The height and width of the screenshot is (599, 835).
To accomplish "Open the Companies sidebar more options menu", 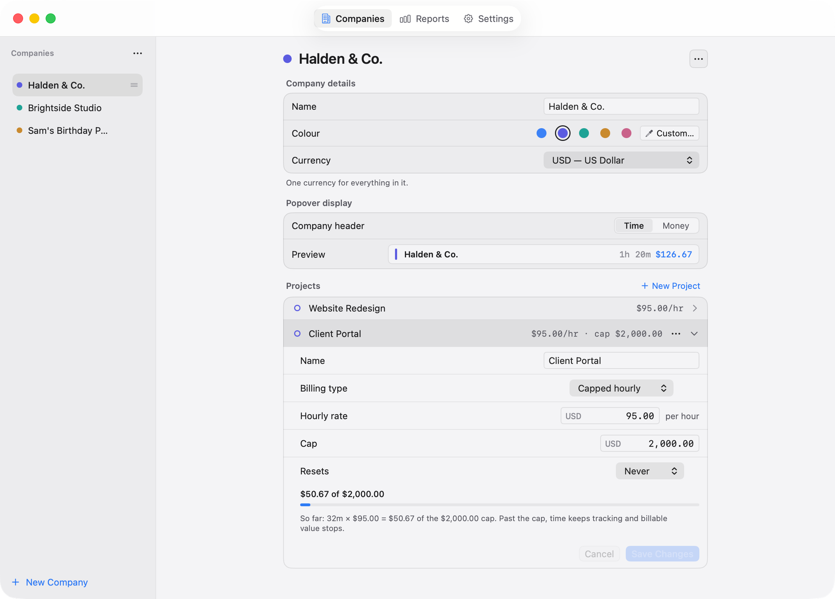I will coord(138,53).
